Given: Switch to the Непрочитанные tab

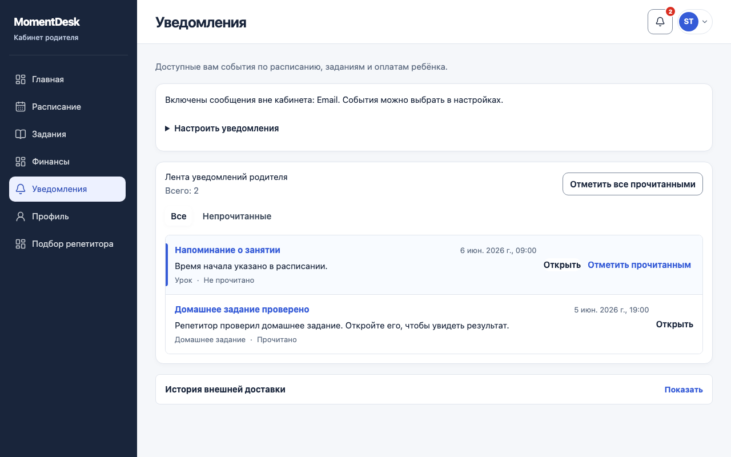Looking at the screenshot, I should [237, 217].
